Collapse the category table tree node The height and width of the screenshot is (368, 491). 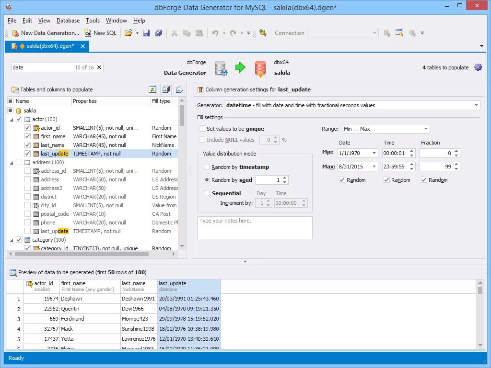12,240
